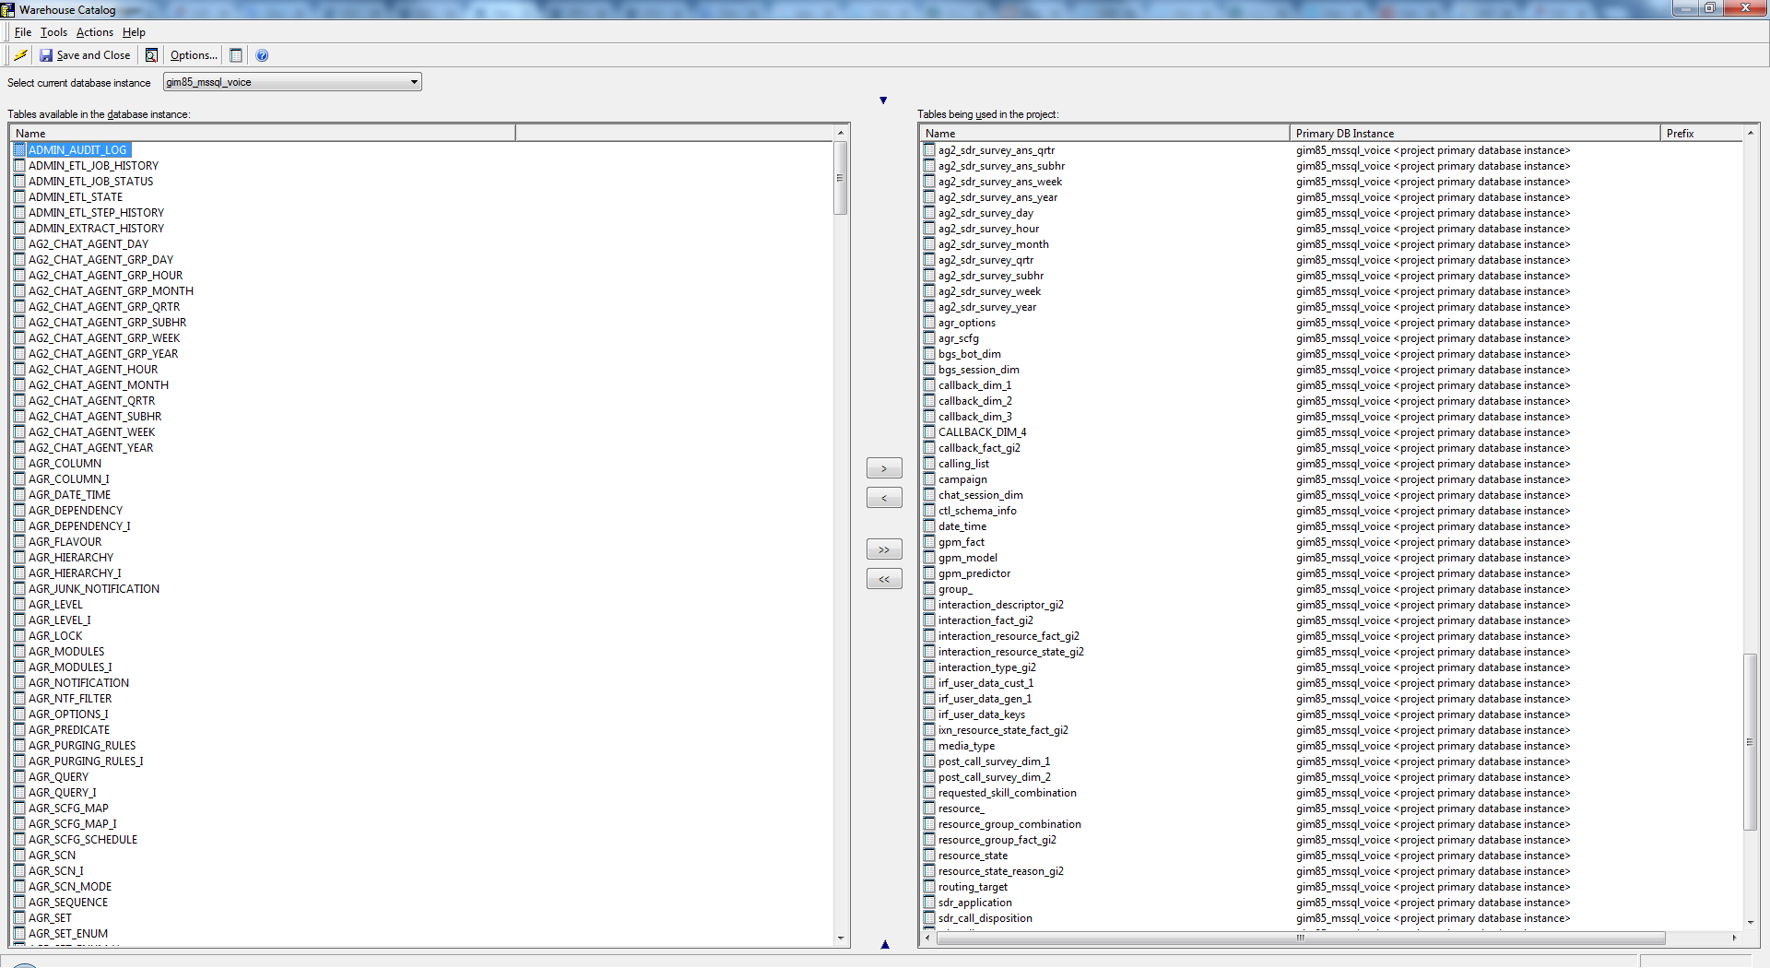Viewport: 1770px width, 968px height.
Task: Click the Primary DB Instance column header
Action: coord(1473,134)
